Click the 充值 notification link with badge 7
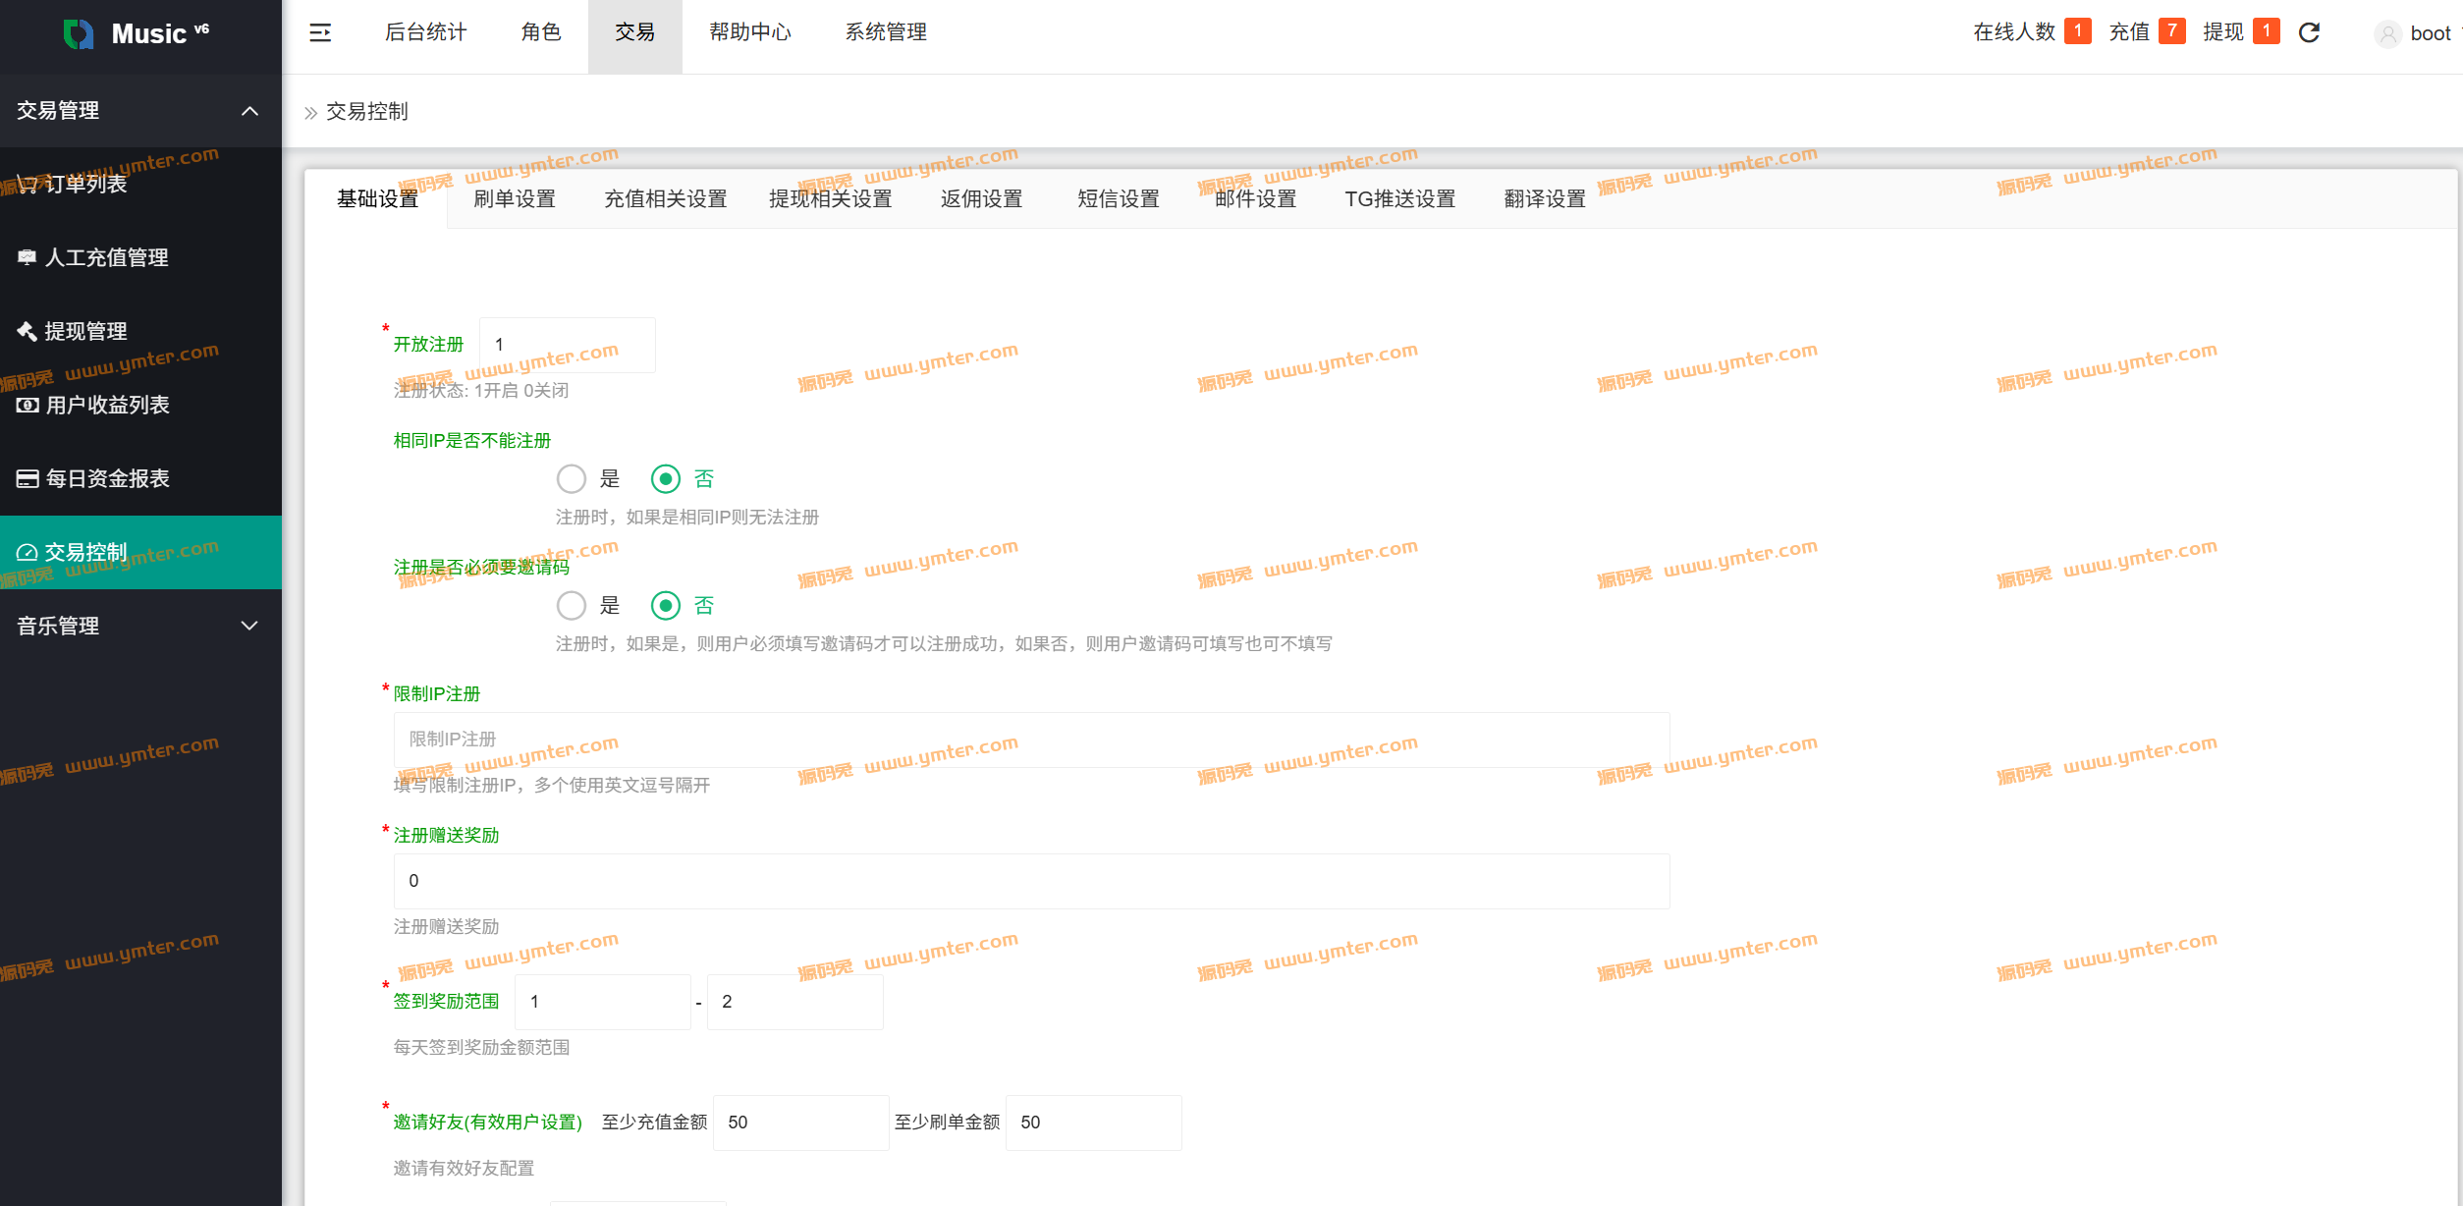 coord(2145,32)
